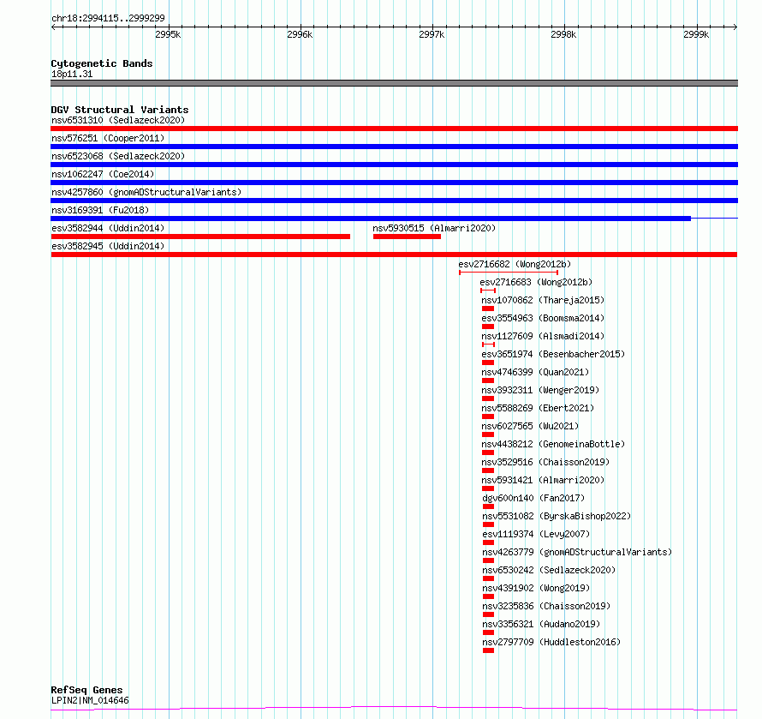Screen dimensions: 762x719
Task: Click the LPIN2|NM_014646 gene label
Action: pos(90,700)
